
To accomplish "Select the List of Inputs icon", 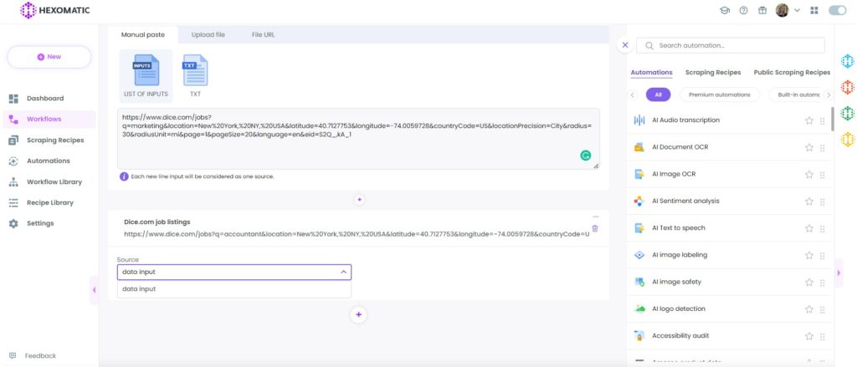I will click(146, 76).
